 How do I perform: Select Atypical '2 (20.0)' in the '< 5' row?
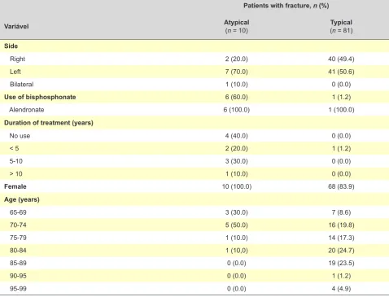(237, 148)
